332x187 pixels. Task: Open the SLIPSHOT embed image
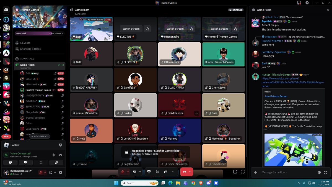(x=293, y=150)
